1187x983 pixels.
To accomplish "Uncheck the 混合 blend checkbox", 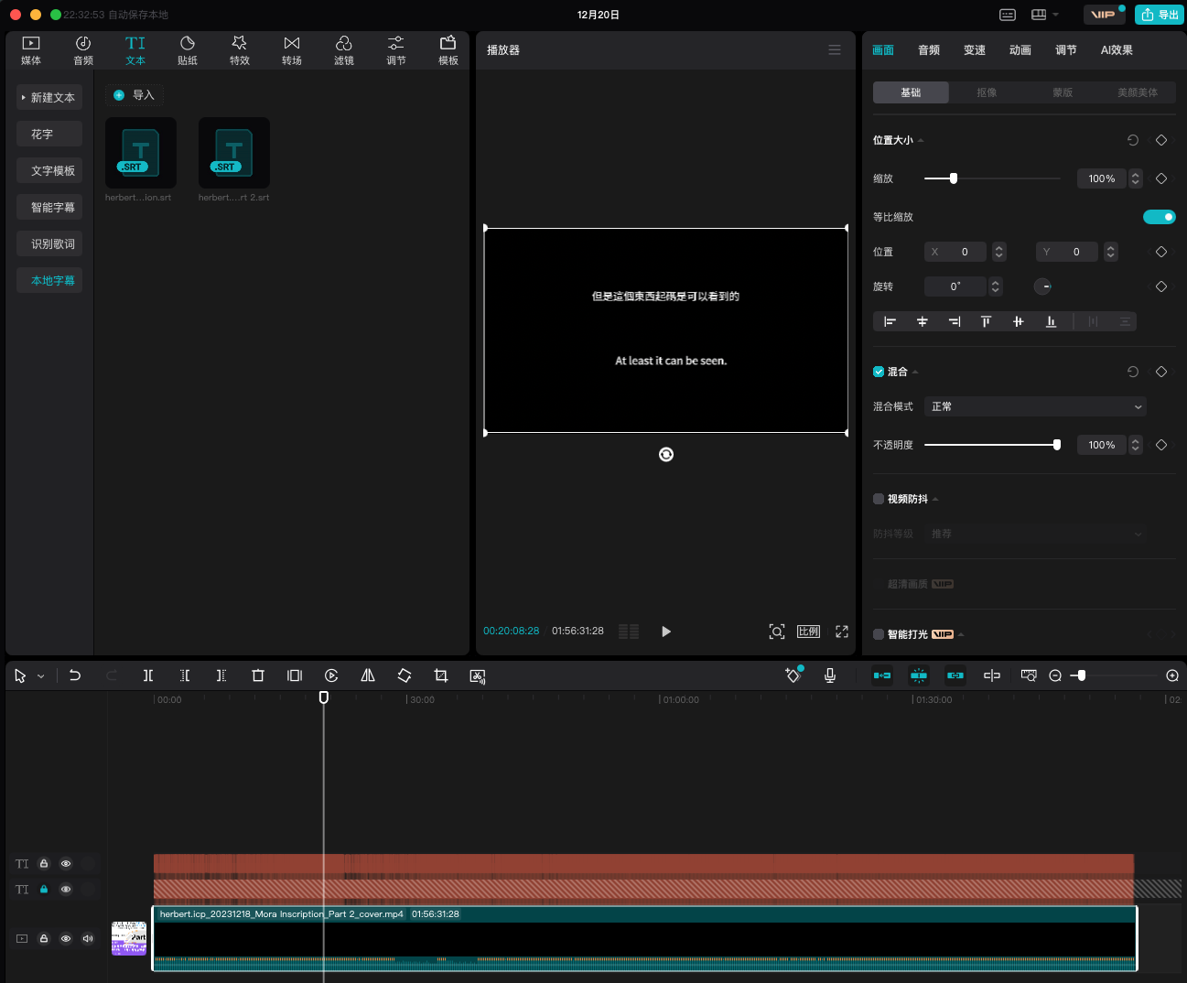I will pyautogui.click(x=879, y=372).
